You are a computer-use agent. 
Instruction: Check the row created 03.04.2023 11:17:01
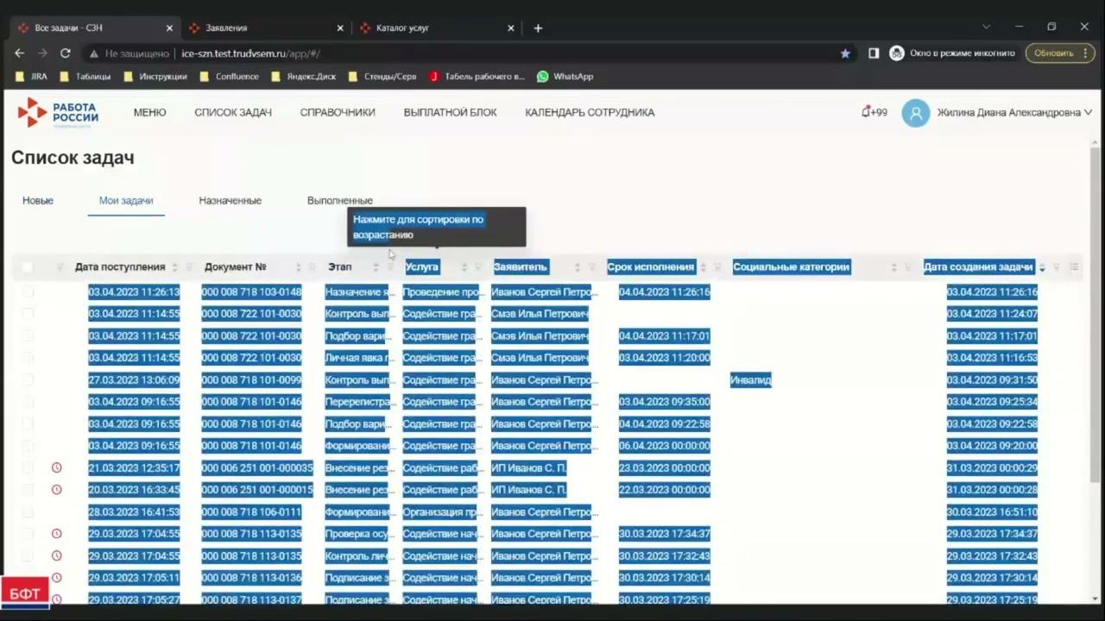coord(28,336)
